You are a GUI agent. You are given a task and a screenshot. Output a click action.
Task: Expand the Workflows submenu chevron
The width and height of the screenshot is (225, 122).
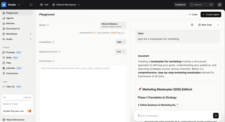(x=31, y=34)
